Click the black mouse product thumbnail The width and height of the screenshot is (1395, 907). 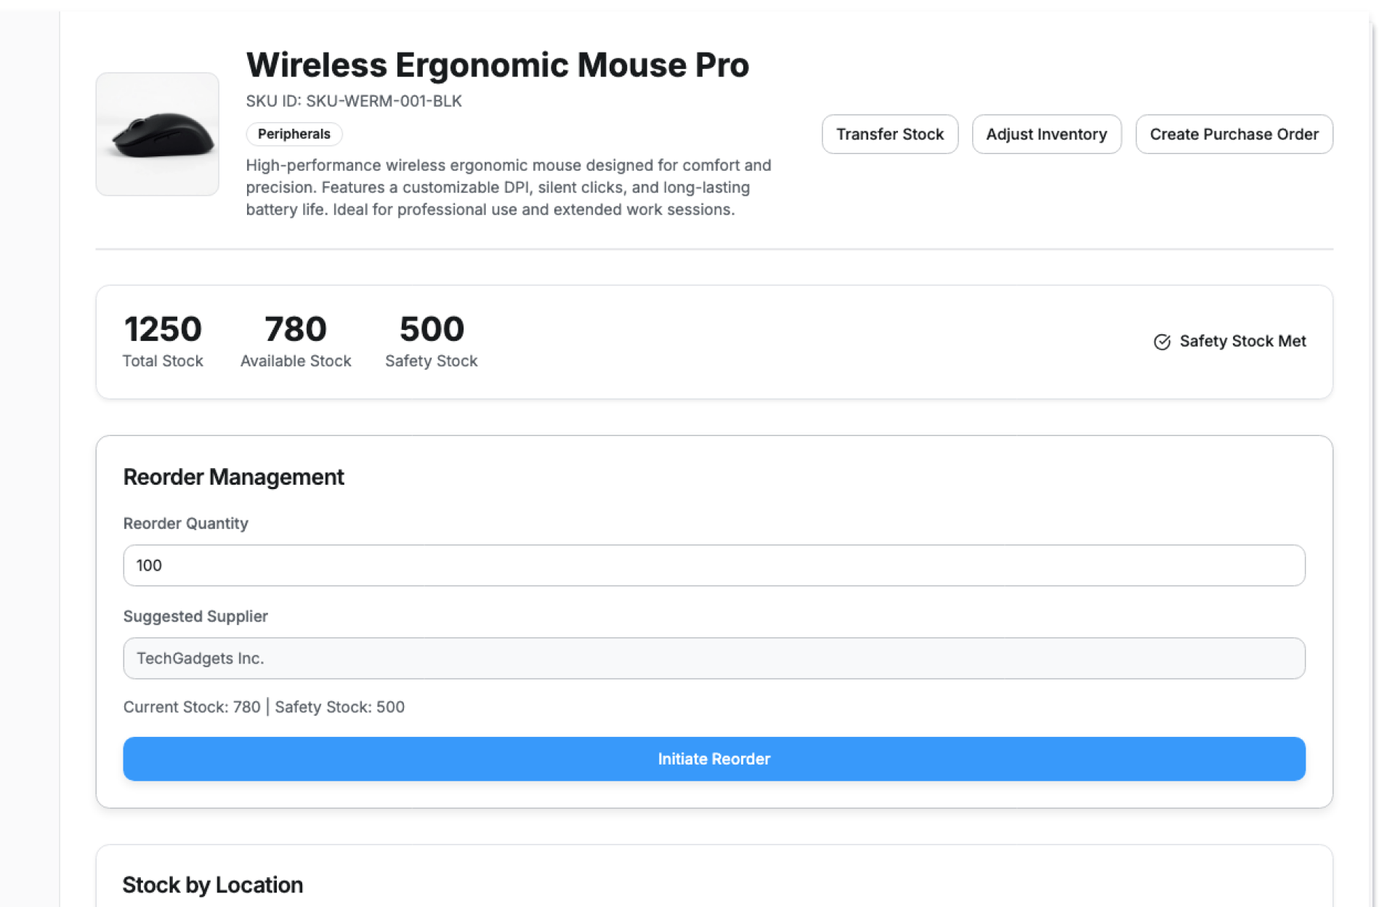point(158,134)
